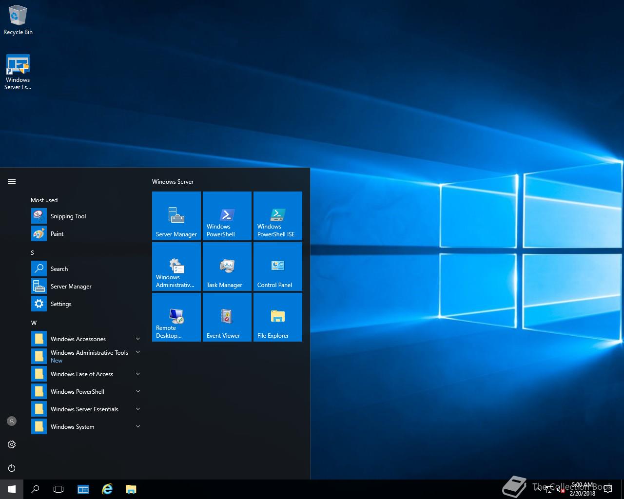The height and width of the screenshot is (499, 624).
Task: Open the Control Panel tile
Action: [x=278, y=267]
